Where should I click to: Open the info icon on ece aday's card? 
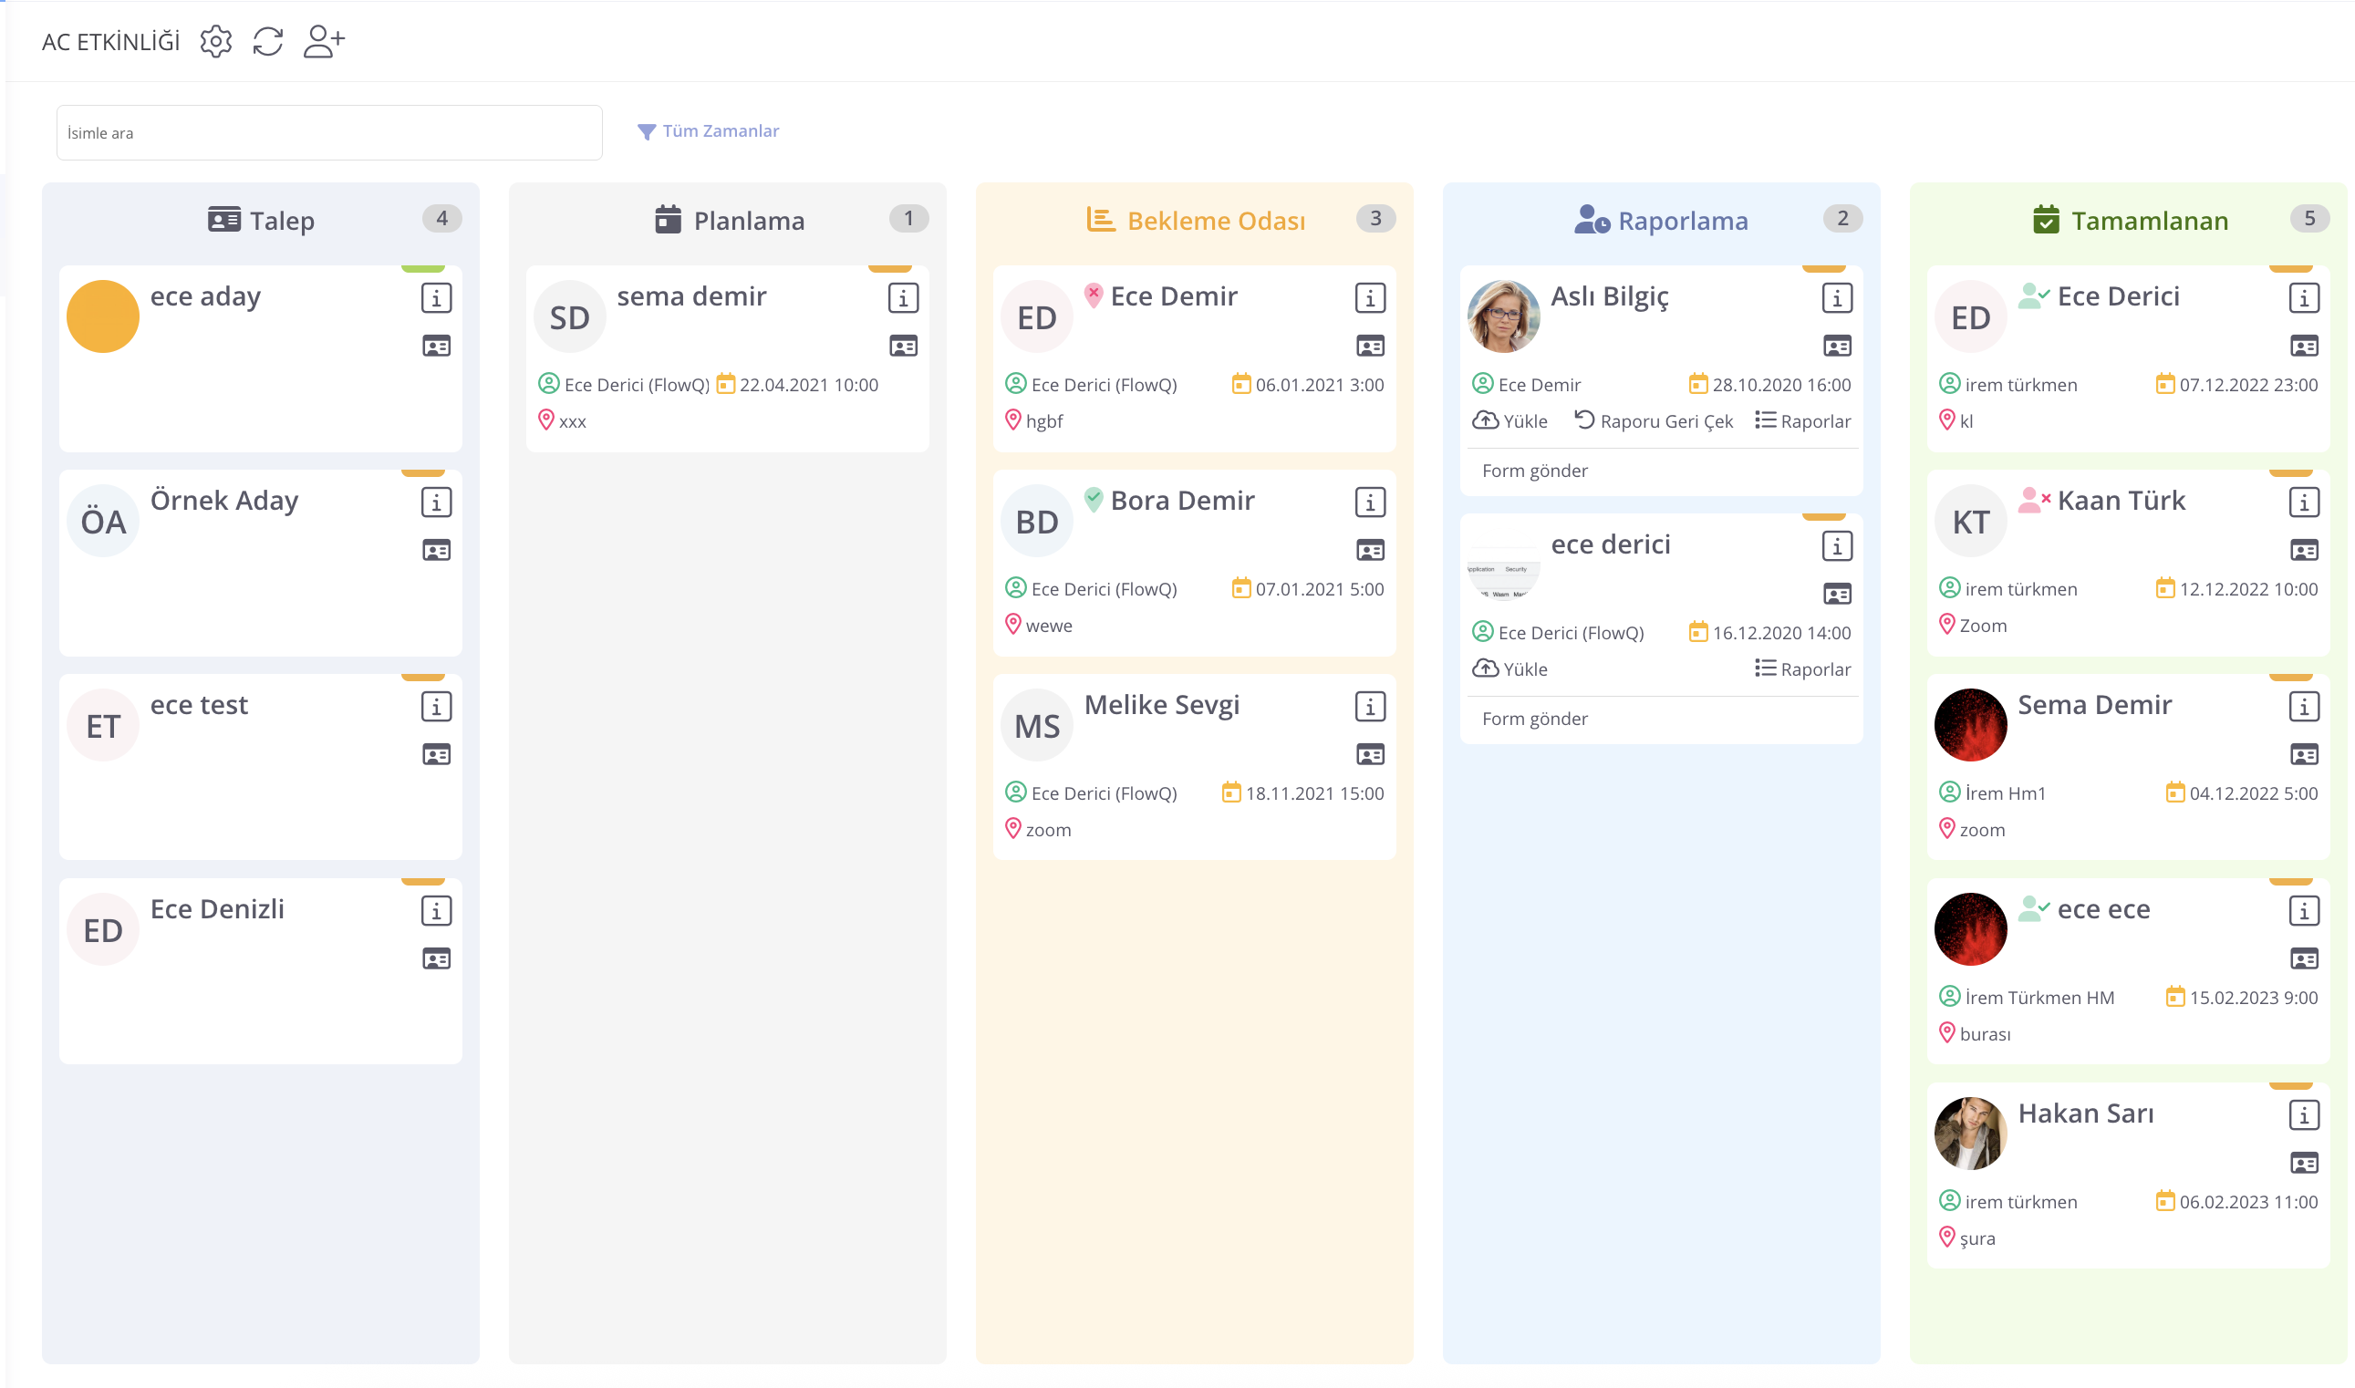pos(436,298)
